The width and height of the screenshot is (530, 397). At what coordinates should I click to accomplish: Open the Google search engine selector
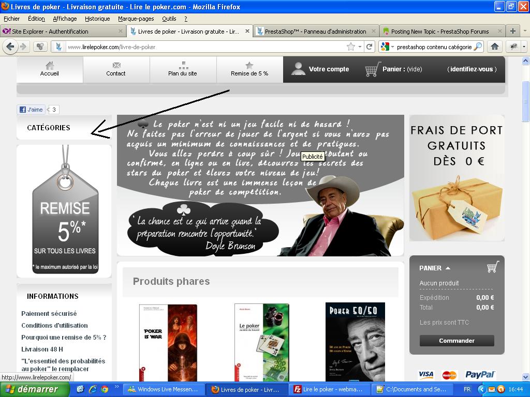point(387,47)
